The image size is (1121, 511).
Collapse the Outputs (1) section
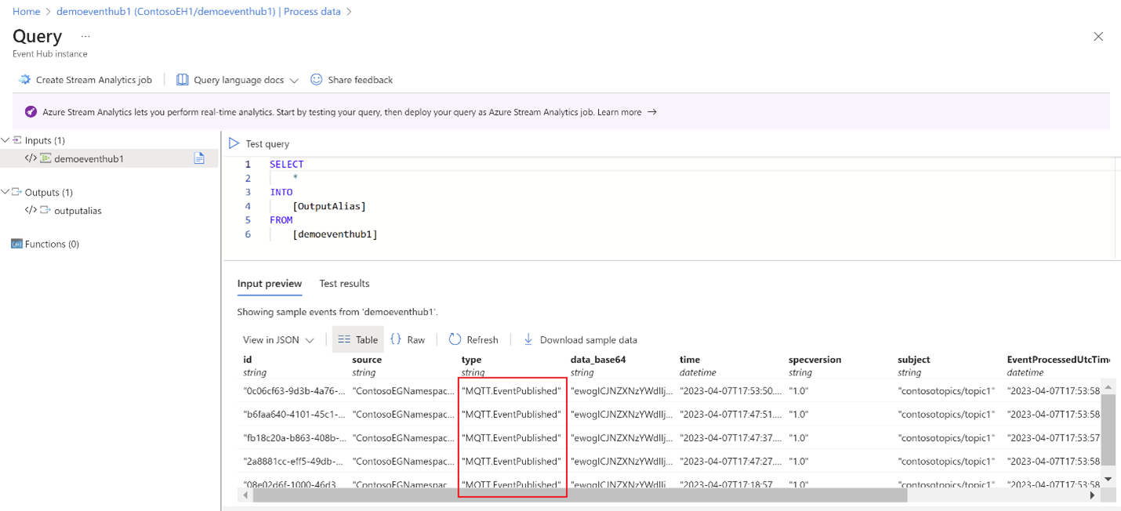[x=6, y=191]
